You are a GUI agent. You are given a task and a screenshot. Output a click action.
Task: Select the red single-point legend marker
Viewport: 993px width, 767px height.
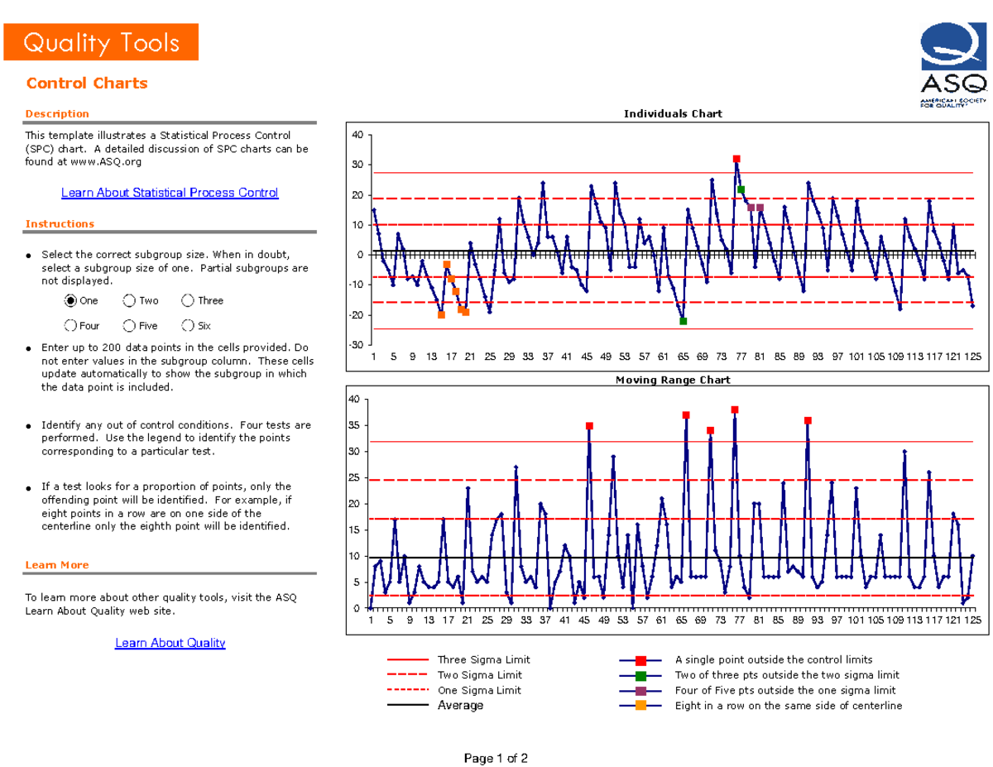click(x=640, y=660)
